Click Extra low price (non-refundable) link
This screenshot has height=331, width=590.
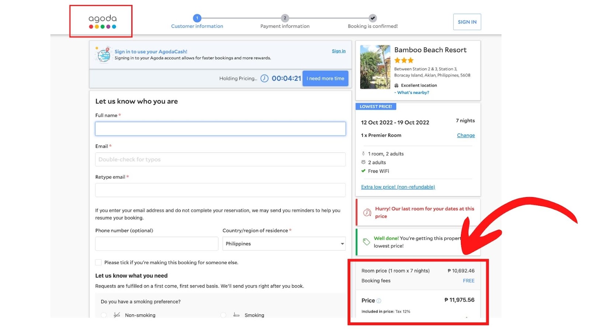click(398, 187)
